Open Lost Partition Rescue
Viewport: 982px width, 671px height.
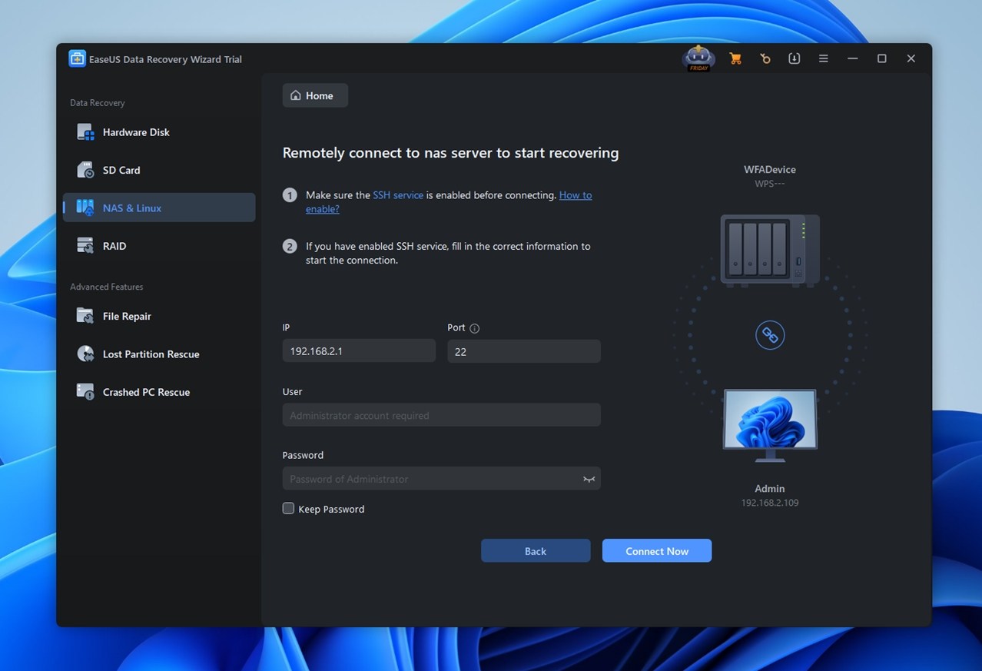tap(151, 354)
